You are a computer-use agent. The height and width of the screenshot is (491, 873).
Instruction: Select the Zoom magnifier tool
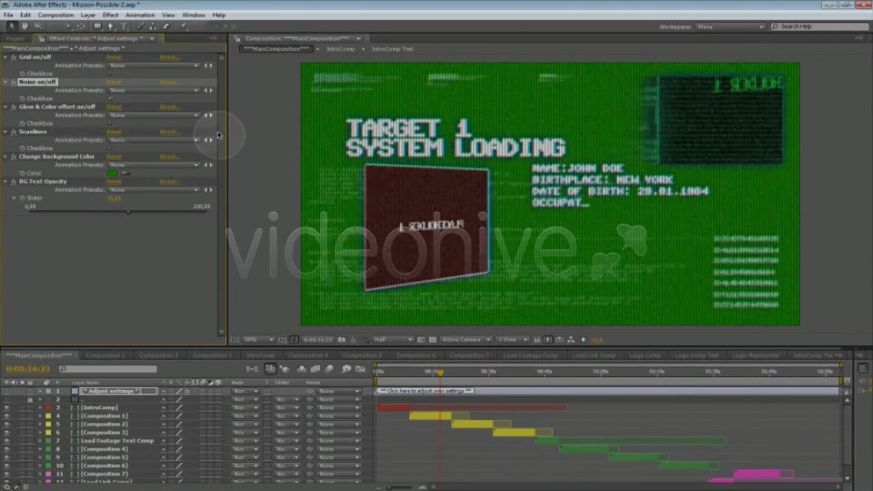pos(38,26)
